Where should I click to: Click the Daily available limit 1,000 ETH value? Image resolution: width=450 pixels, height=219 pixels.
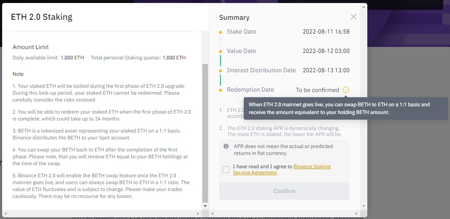72,58
